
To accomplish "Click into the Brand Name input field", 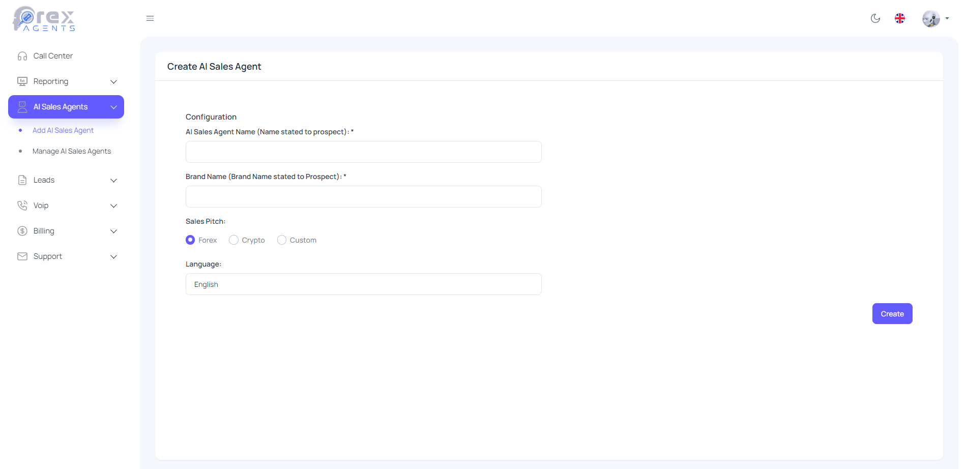I will [x=363, y=197].
